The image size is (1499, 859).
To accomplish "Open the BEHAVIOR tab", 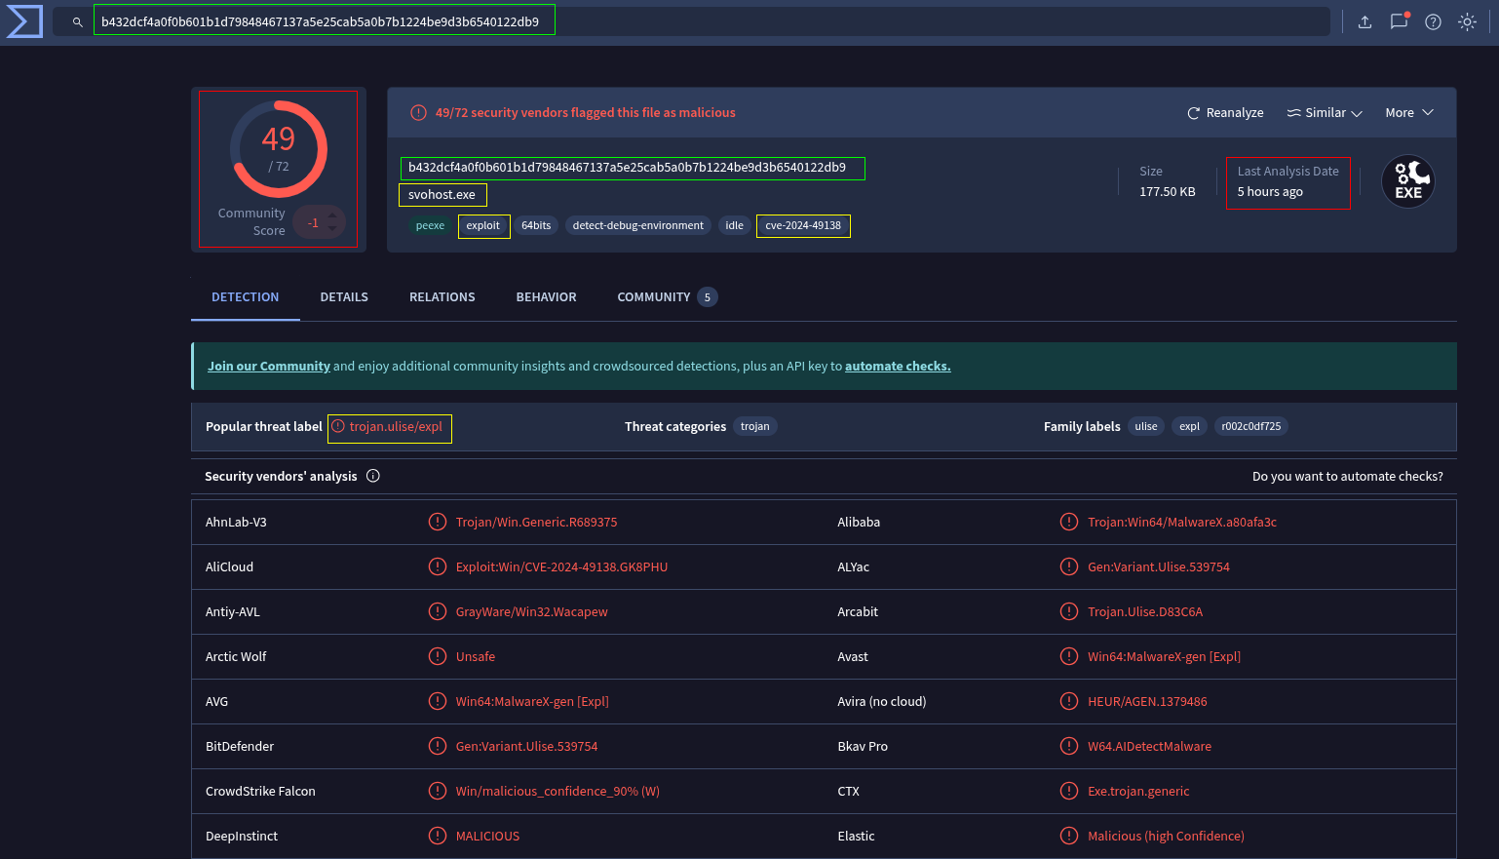I will 546,297.
